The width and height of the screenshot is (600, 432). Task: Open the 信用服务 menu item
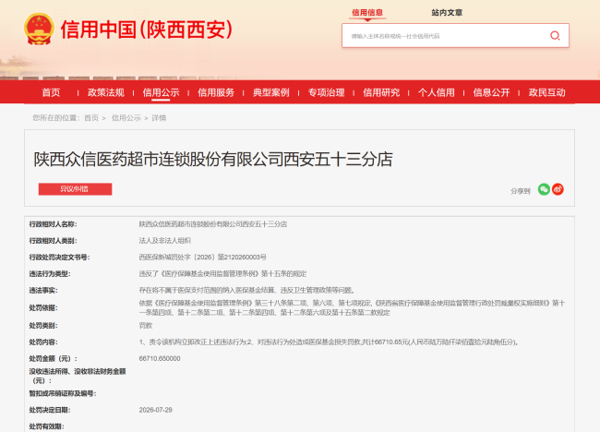216,92
